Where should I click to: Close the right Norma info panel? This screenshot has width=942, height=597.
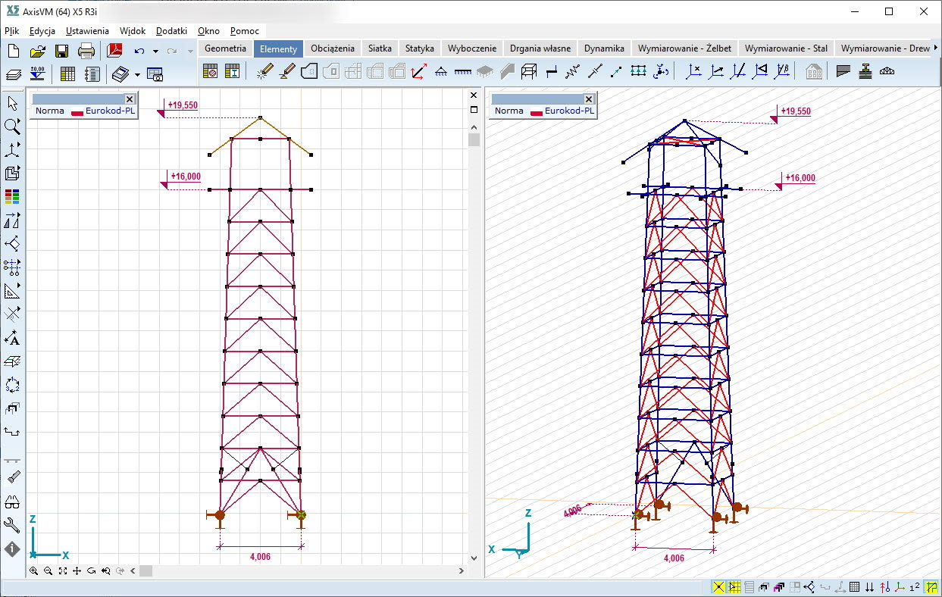click(588, 99)
